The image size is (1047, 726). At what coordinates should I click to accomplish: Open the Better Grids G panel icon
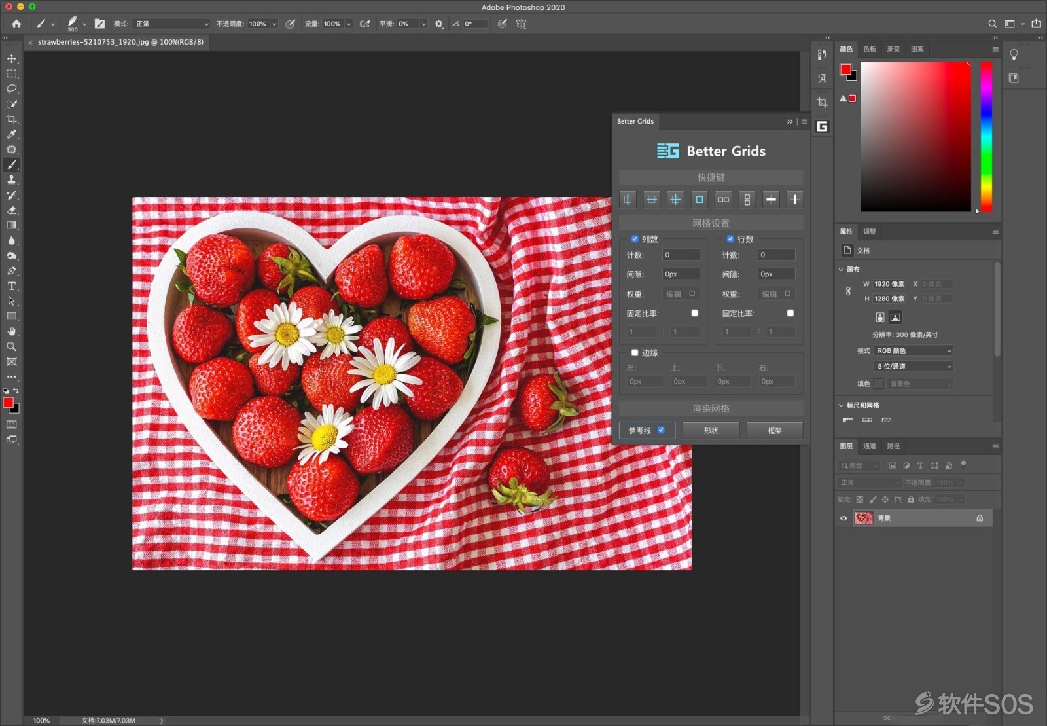tap(822, 126)
